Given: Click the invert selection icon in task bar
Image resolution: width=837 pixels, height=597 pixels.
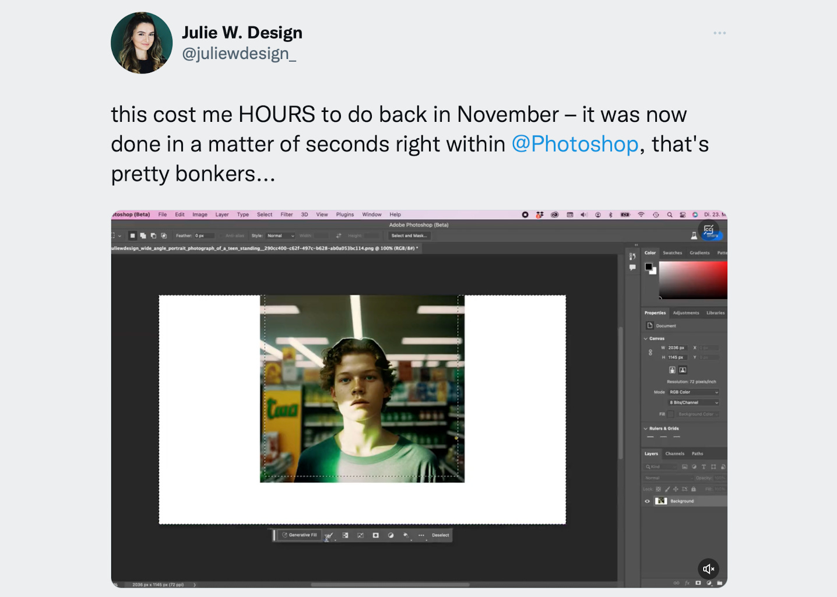Looking at the screenshot, I should [345, 535].
